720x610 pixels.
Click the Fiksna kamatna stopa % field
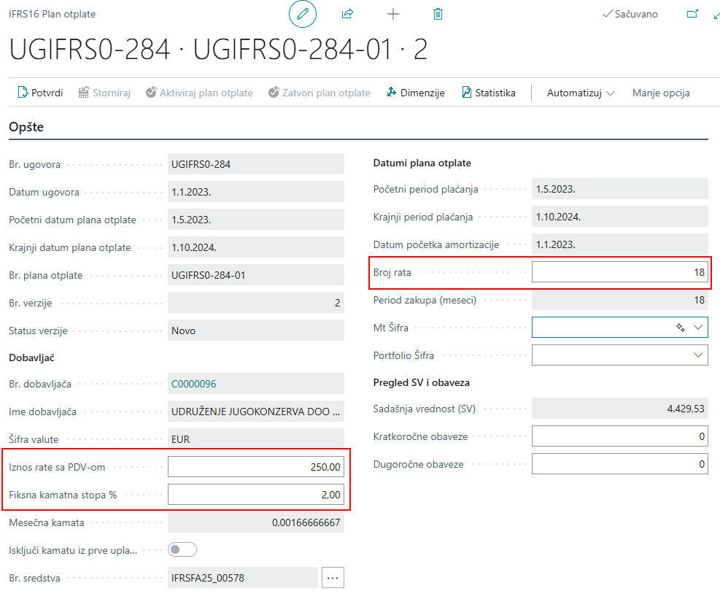pos(256,495)
